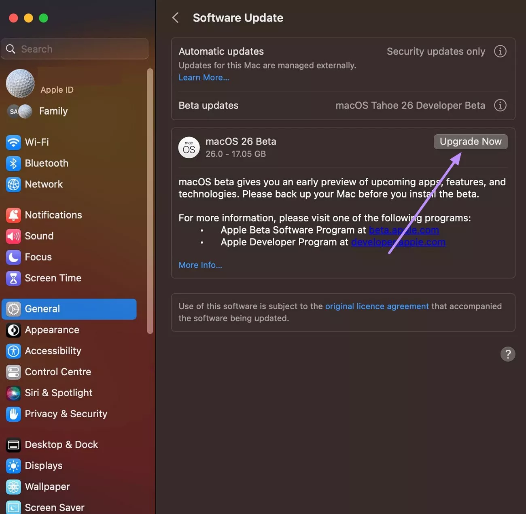This screenshot has height=514, width=526.
Task: Click the Sound label in sidebar
Action: 39,236
